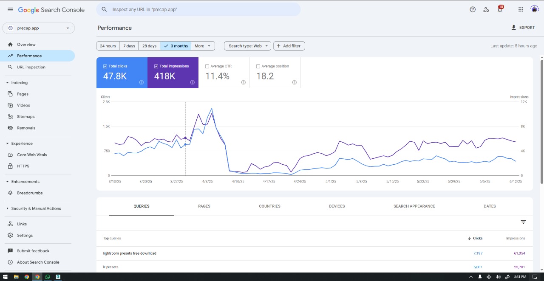Open the "lr presets" query row
This screenshot has width=544, height=281.
pyautogui.click(x=314, y=267)
